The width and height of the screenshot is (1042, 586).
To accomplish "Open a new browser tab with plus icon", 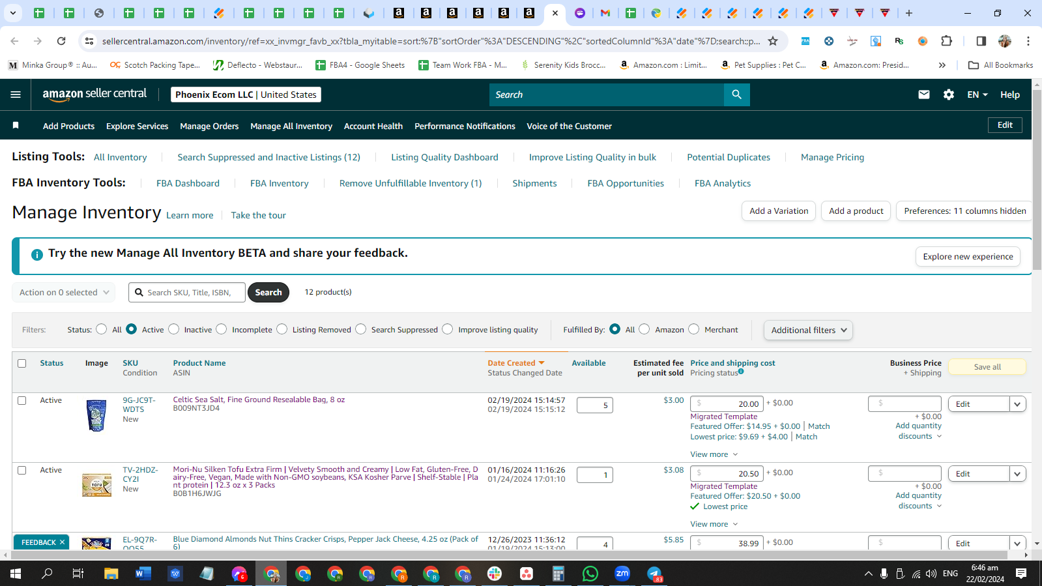I will pos(909,13).
